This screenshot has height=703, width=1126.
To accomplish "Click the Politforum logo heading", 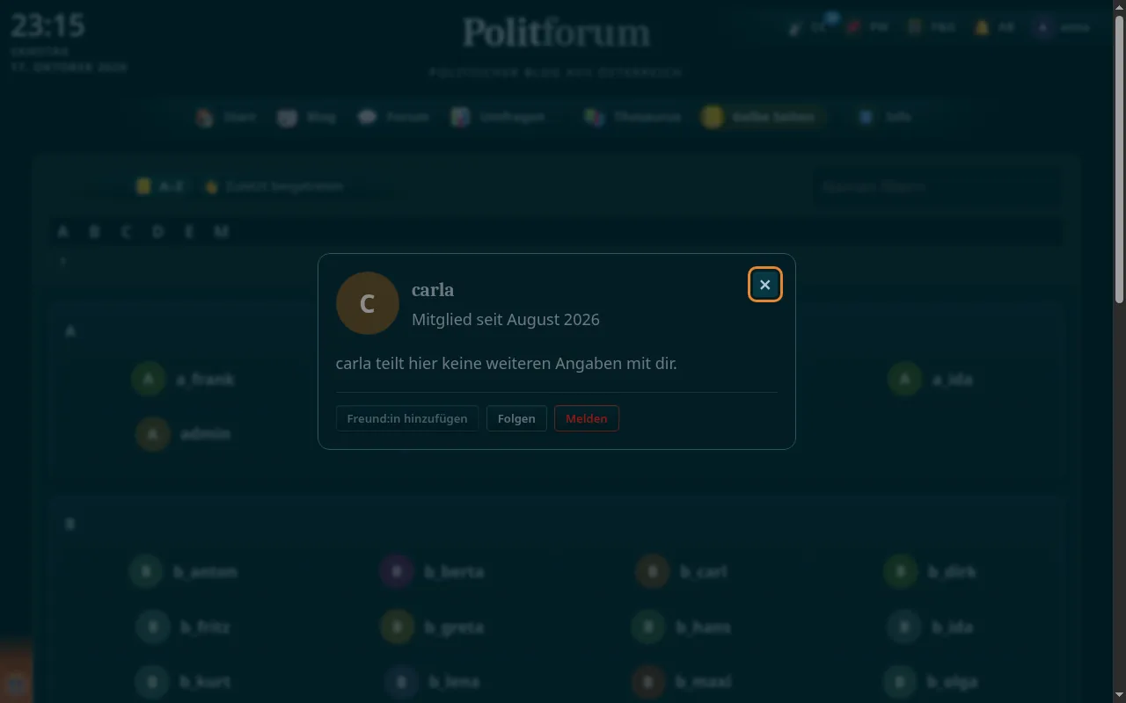I will pyautogui.click(x=557, y=33).
